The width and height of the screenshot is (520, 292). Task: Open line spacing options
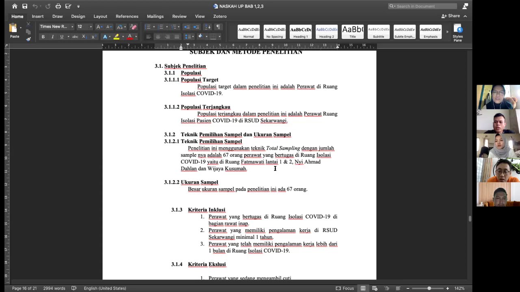point(189,37)
